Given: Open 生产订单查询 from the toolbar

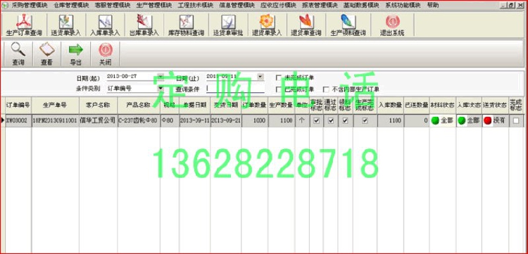Looking at the screenshot, I should point(24,25).
